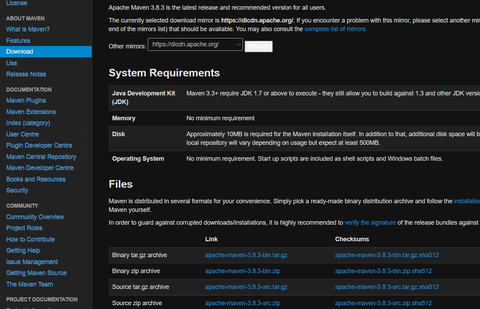Open the Issue Management link
Image resolution: width=480 pixels, height=309 pixels.
coord(32,262)
